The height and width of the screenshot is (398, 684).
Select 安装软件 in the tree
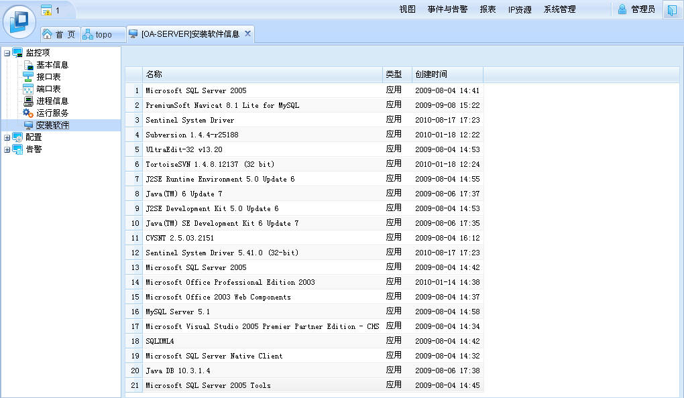tap(52, 125)
